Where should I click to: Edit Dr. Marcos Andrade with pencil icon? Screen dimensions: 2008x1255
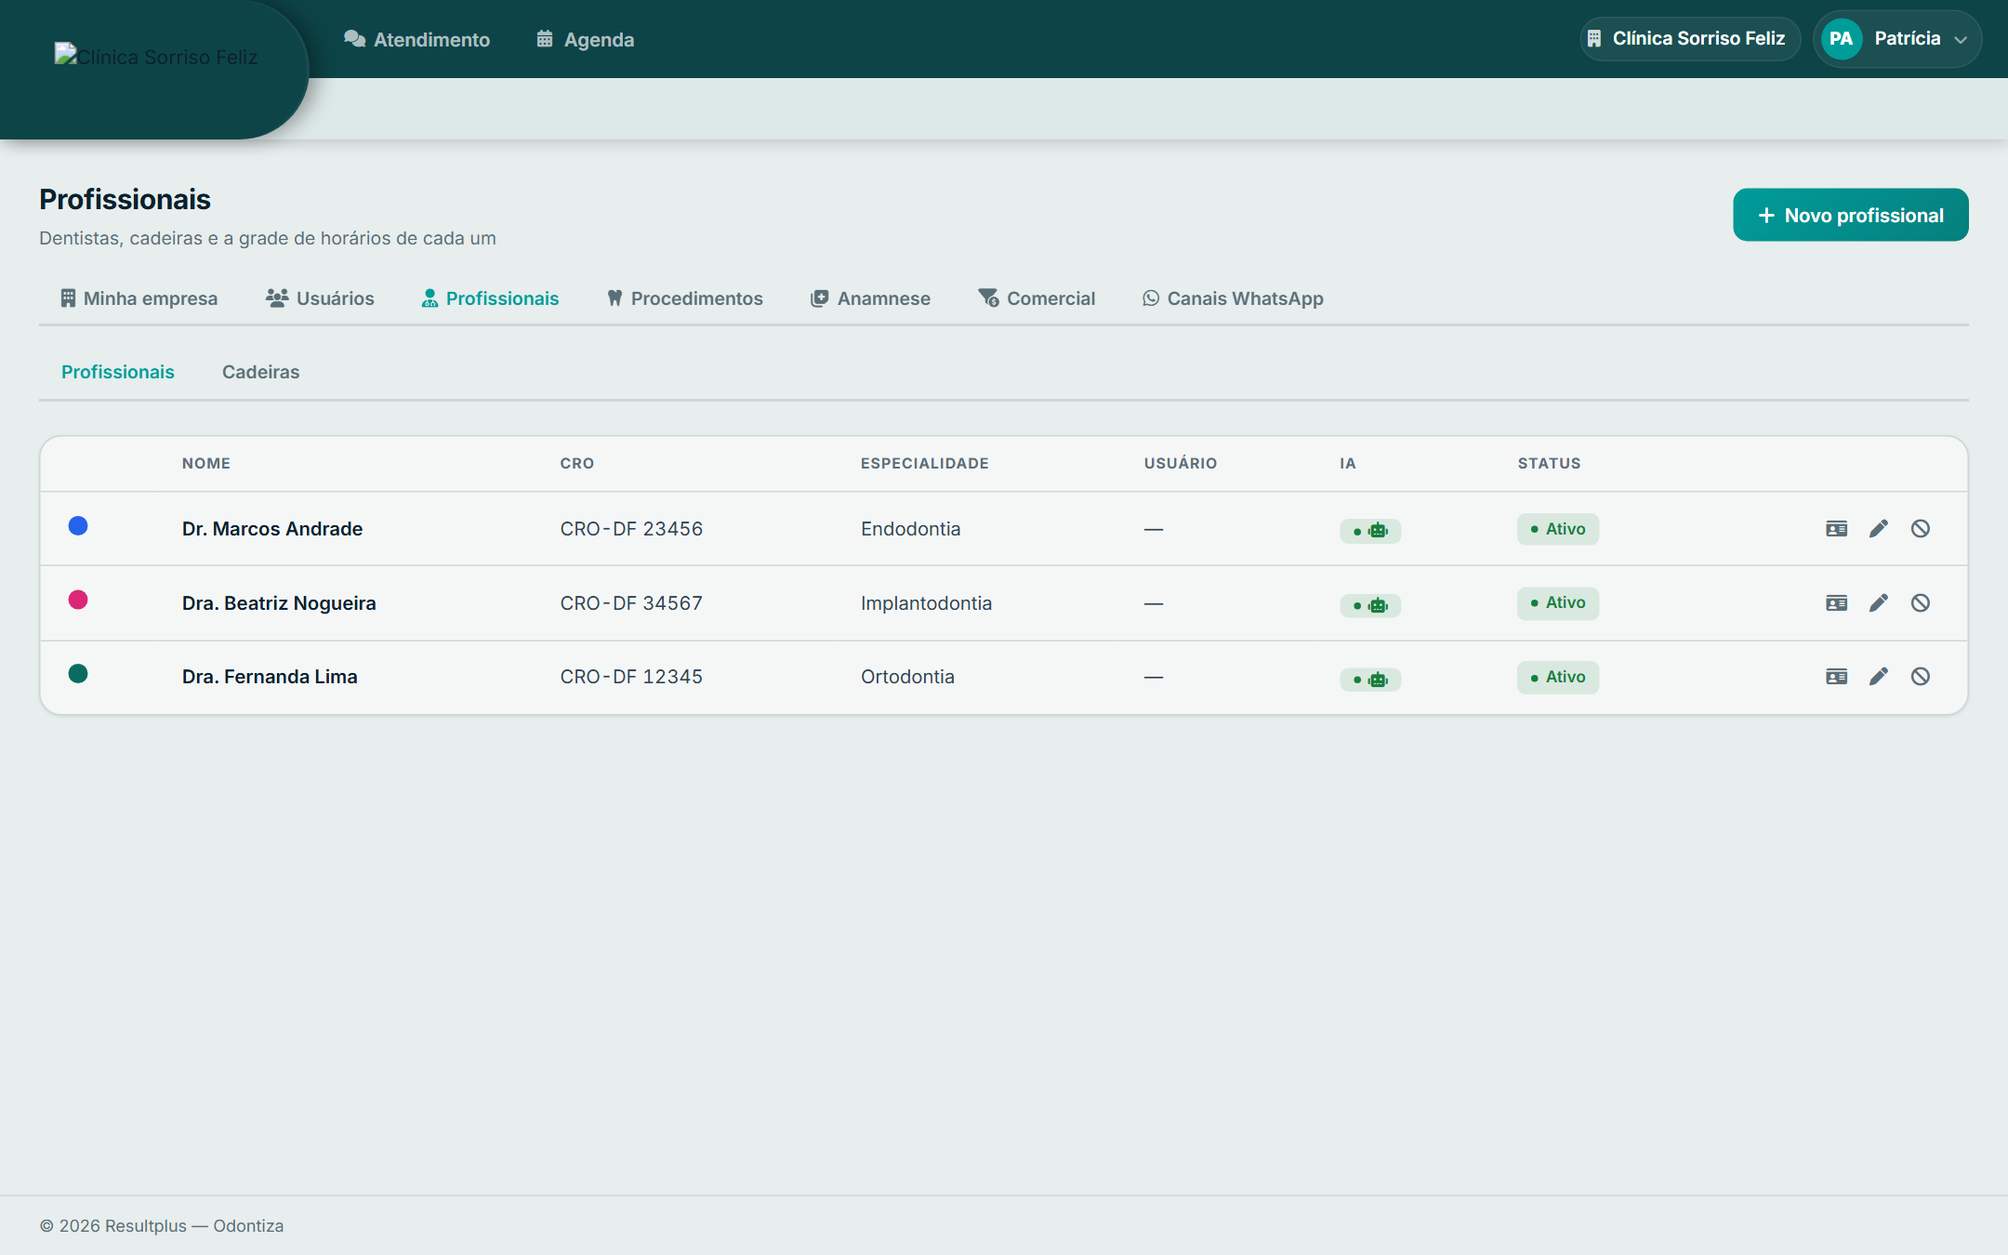click(1879, 529)
